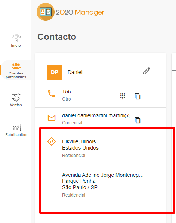Click the 2020 Manager logo
This screenshot has width=176, height=223.
(70, 12)
